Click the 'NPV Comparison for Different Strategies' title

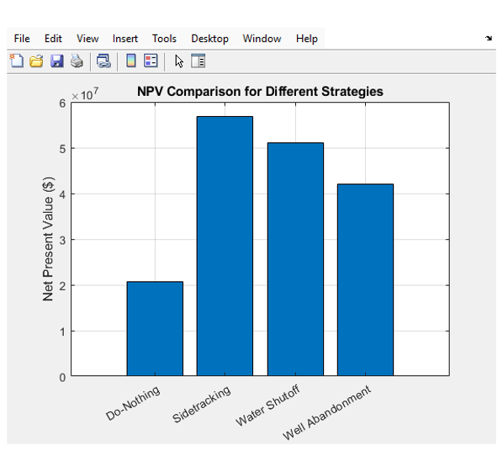(x=260, y=92)
